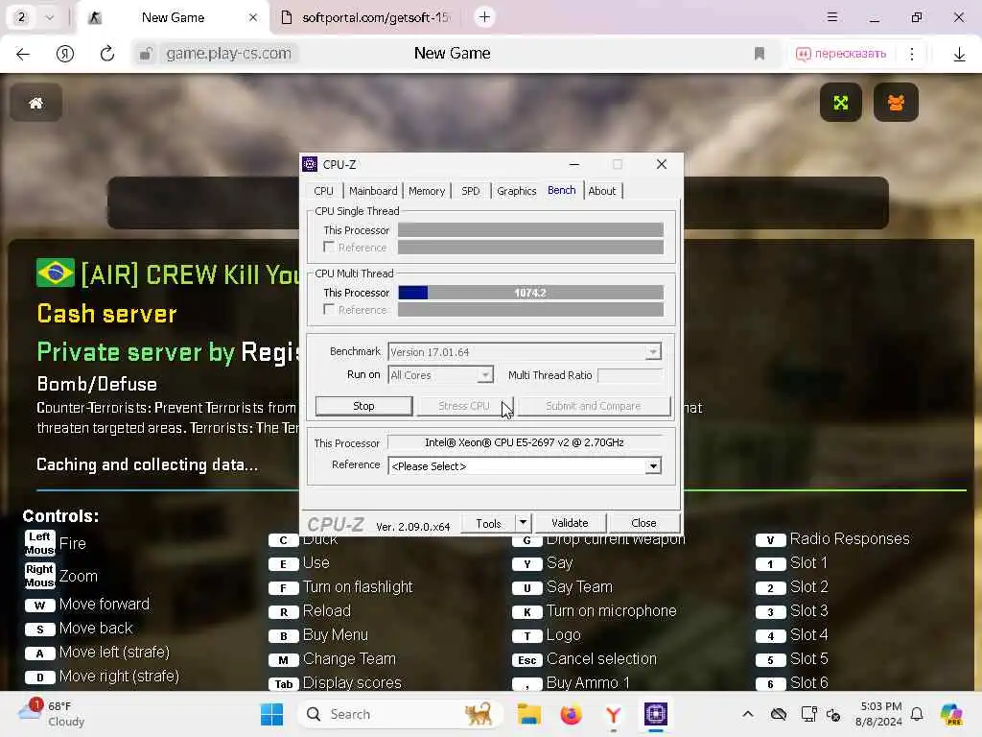Expand the Tools dropdown arrow in CPU-Z
Viewport: 982px width, 737px height.
tap(523, 523)
